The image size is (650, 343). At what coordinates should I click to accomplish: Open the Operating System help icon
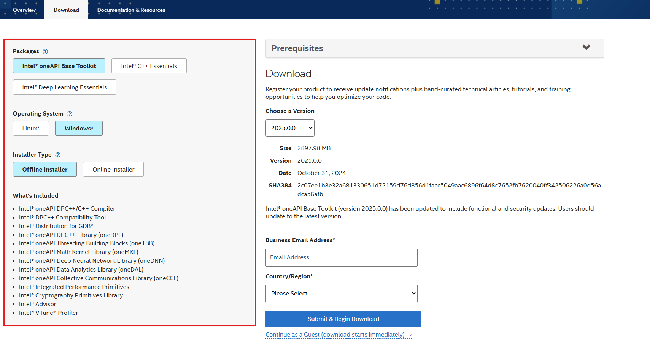[x=70, y=114]
